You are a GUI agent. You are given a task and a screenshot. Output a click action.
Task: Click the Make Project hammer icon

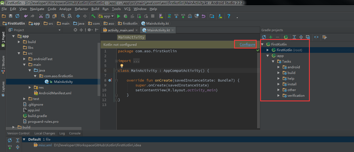[93, 16]
